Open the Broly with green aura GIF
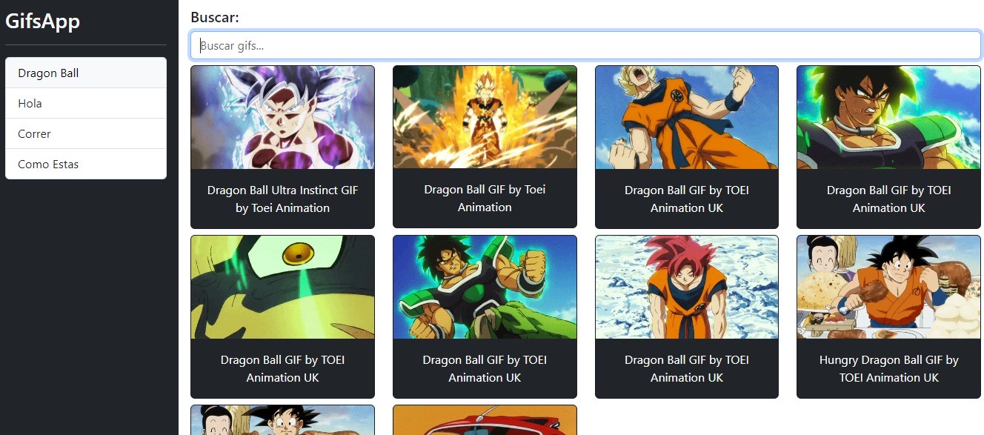The width and height of the screenshot is (984, 435). 888,118
